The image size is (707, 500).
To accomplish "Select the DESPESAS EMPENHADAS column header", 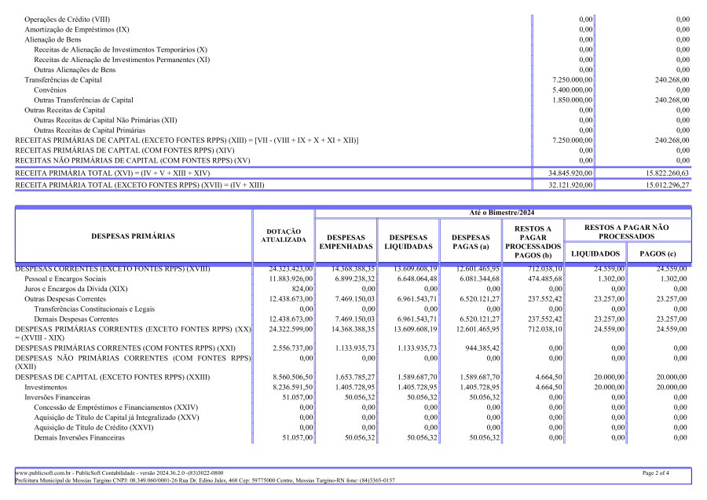I will pyautogui.click(x=345, y=242).
